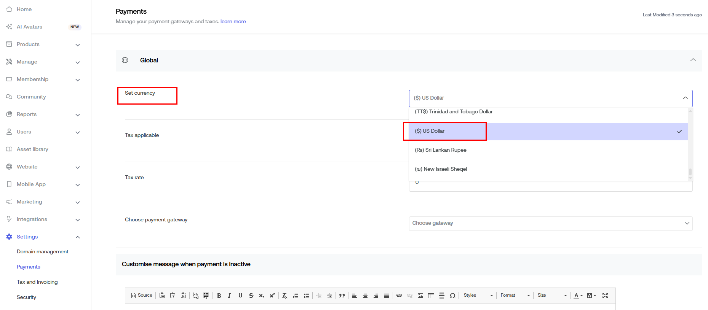Insert a bulleted list
708x310 pixels.
point(306,296)
